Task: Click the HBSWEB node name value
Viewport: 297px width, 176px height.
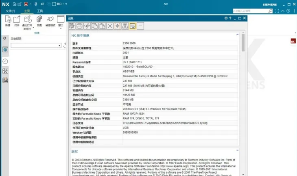Action: (x=129, y=72)
